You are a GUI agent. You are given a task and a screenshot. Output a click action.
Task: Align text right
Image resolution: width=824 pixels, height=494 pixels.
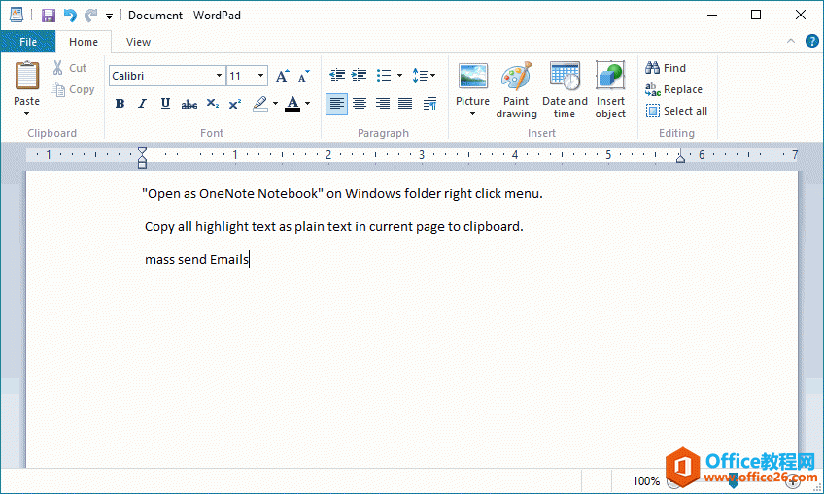[x=383, y=104]
